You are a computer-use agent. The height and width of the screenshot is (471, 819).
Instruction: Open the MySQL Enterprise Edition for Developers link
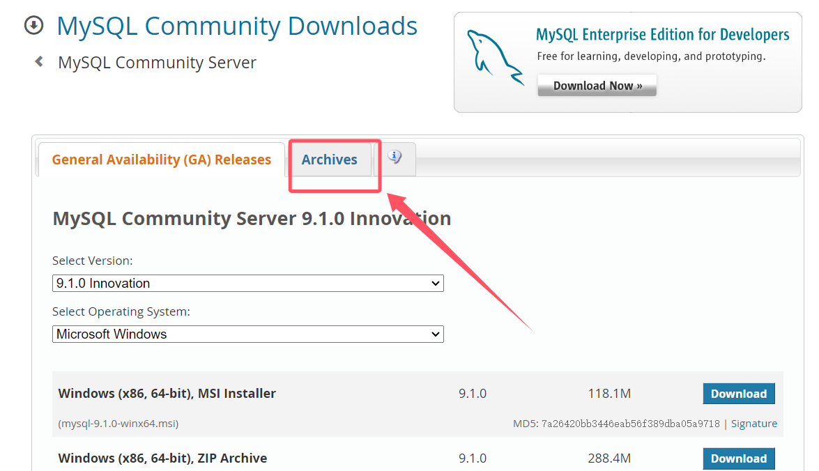coord(662,35)
